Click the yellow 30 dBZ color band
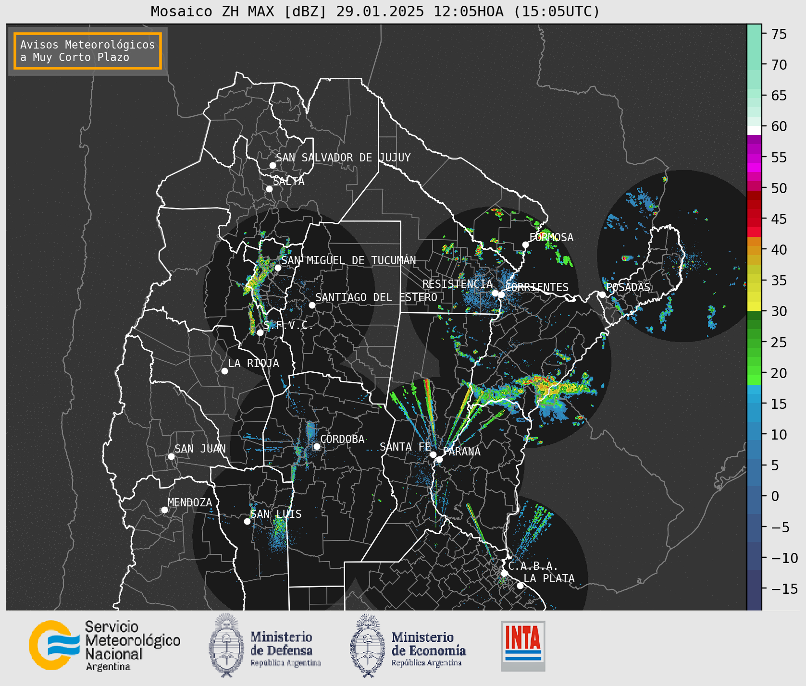The image size is (806, 686). pos(754,306)
